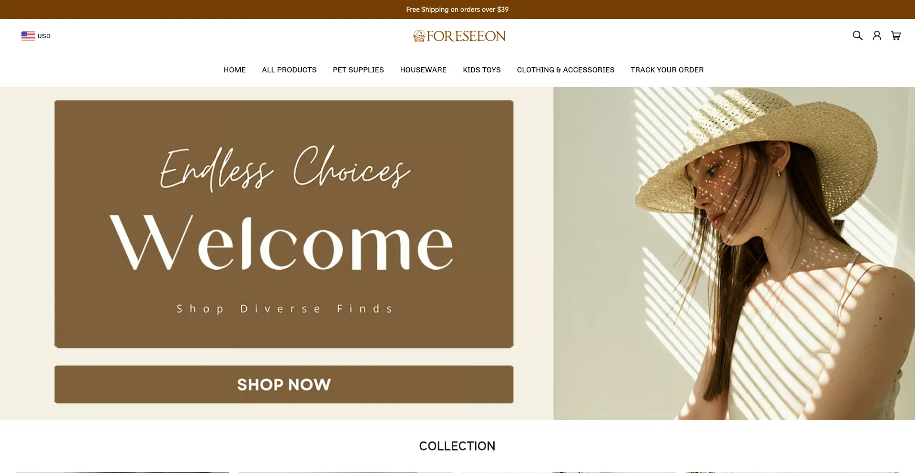Open the HOUSEWARE category

coord(423,70)
